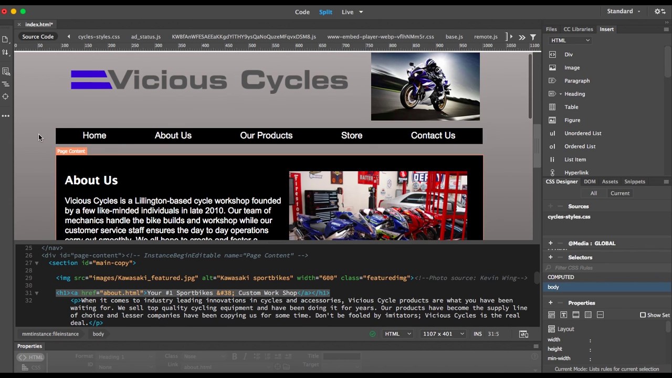Select the index.html document tab
The image size is (672, 378).
pyautogui.click(x=39, y=25)
